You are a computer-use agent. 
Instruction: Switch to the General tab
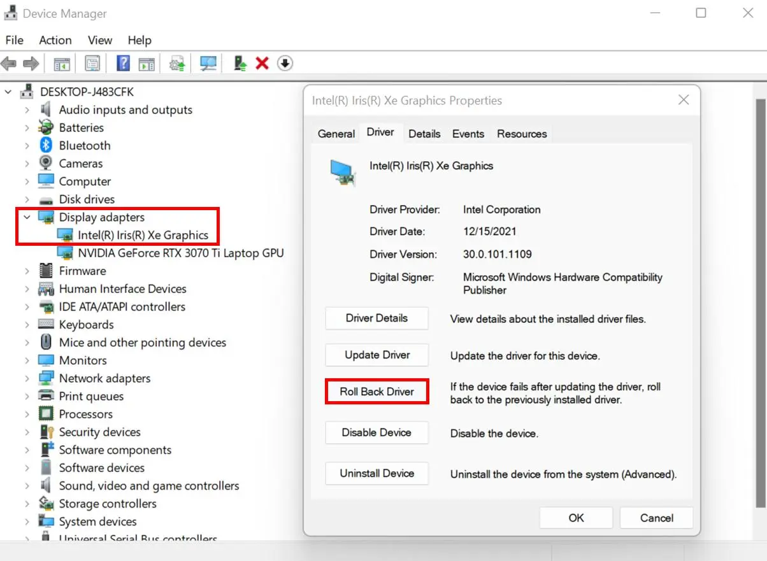tap(336, 134)
